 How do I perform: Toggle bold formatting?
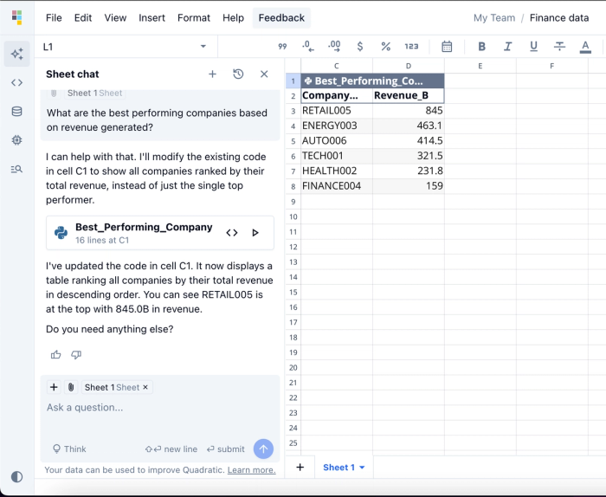(x=481, y=47)
